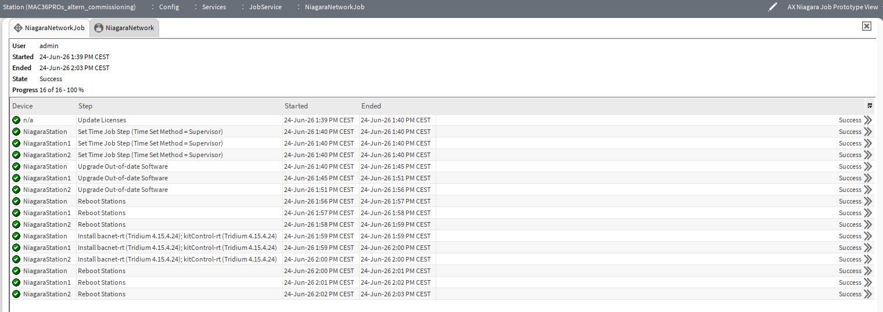Select the 'Update Licenses' step text

tap(102, 120)
